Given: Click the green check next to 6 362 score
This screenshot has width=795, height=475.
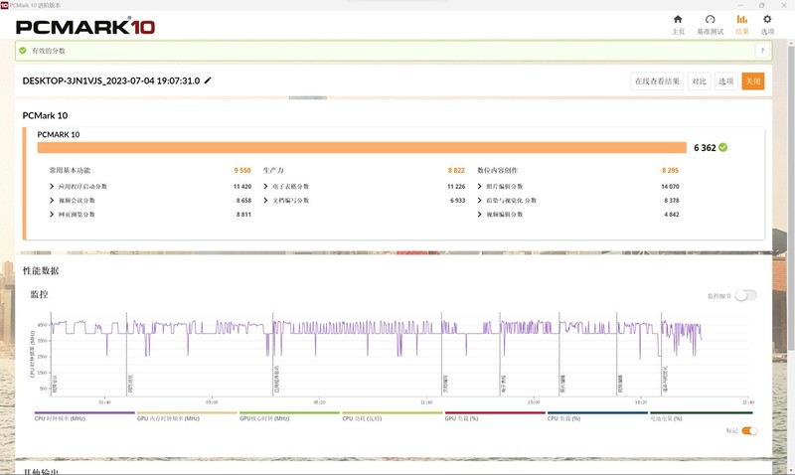Looking at the screenshot, I should click(x=723, y=147).
